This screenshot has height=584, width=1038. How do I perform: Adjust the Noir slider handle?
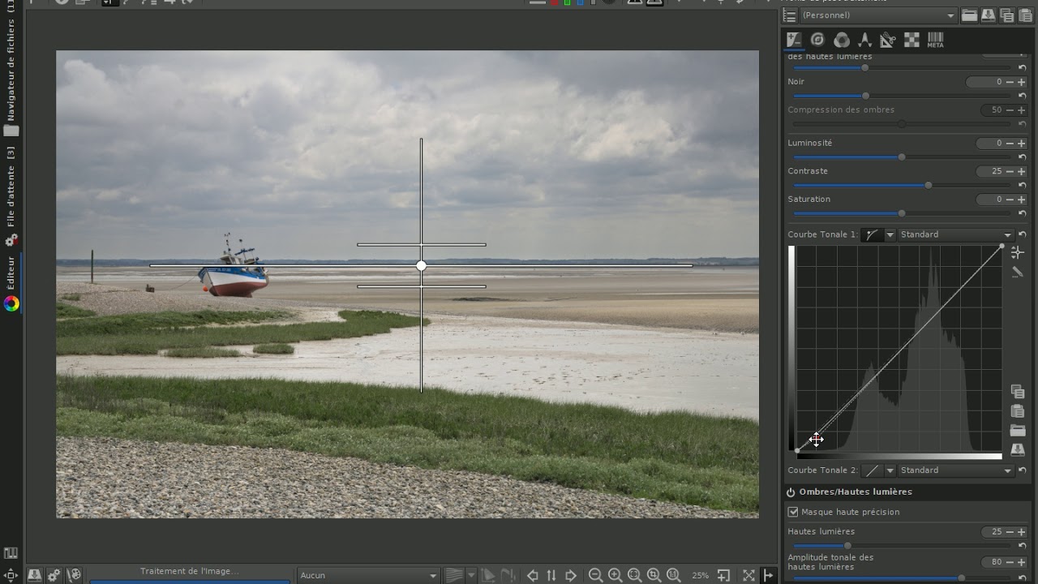coord(865,96)
